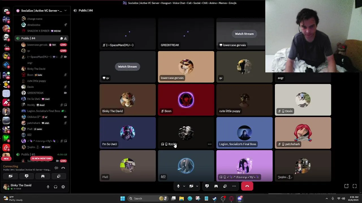Open the volume control in system tray
This screenshot has width=362, height=203.
tap(343, 198)
